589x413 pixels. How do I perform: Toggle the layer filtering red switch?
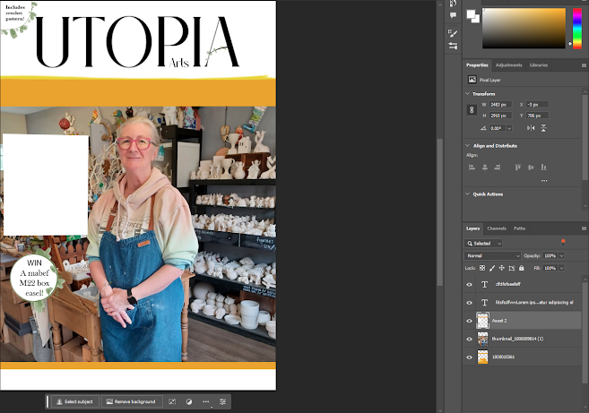563,243
